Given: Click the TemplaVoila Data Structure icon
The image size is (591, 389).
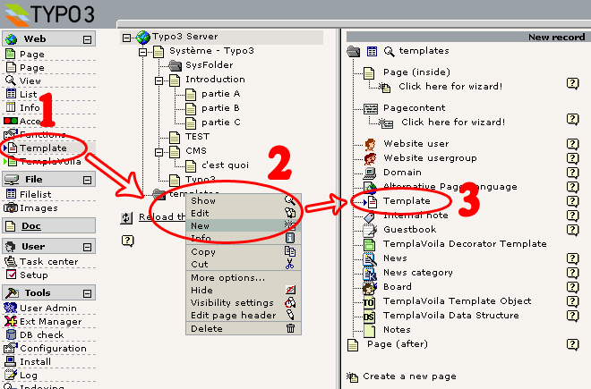Looking at the screenshot, I should 370,315.
